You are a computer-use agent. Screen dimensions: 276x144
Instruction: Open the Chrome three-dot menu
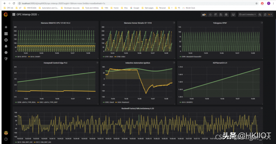point(273,3)
